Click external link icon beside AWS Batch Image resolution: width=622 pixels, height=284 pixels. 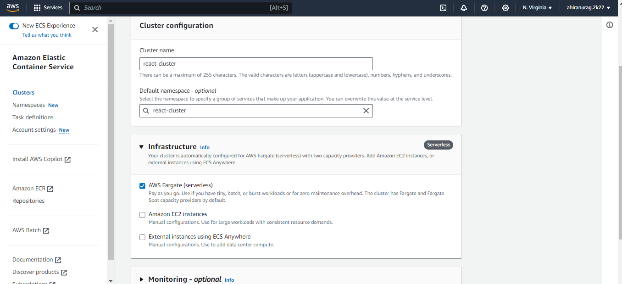[x=46, y=231]
